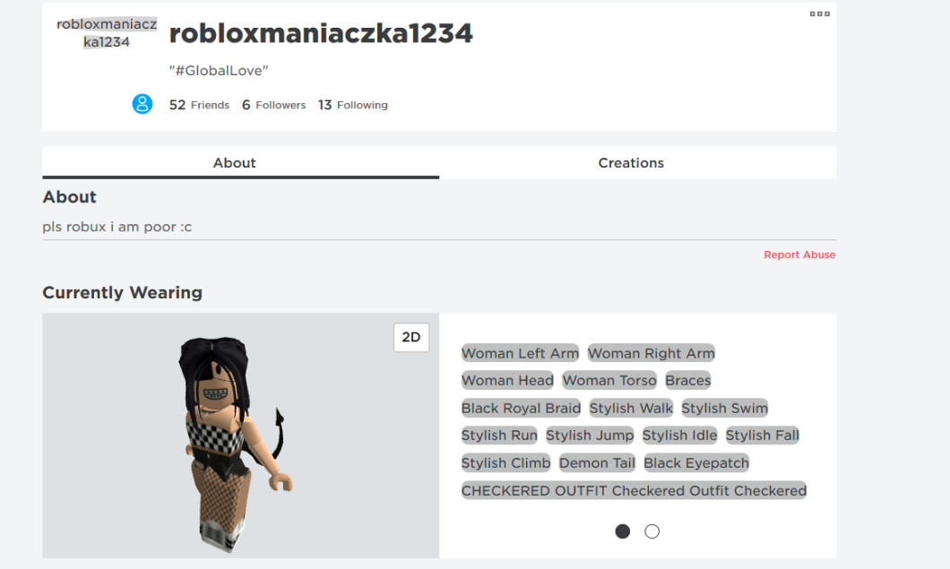Click the avatar profile picture placeholder
Screen dimensions: 950x569
107,33
